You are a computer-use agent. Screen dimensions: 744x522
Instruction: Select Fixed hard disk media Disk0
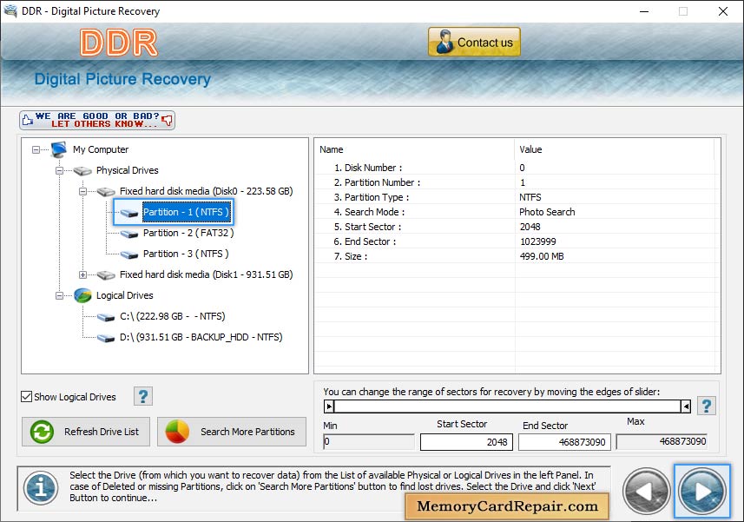[x=206, y=191]
